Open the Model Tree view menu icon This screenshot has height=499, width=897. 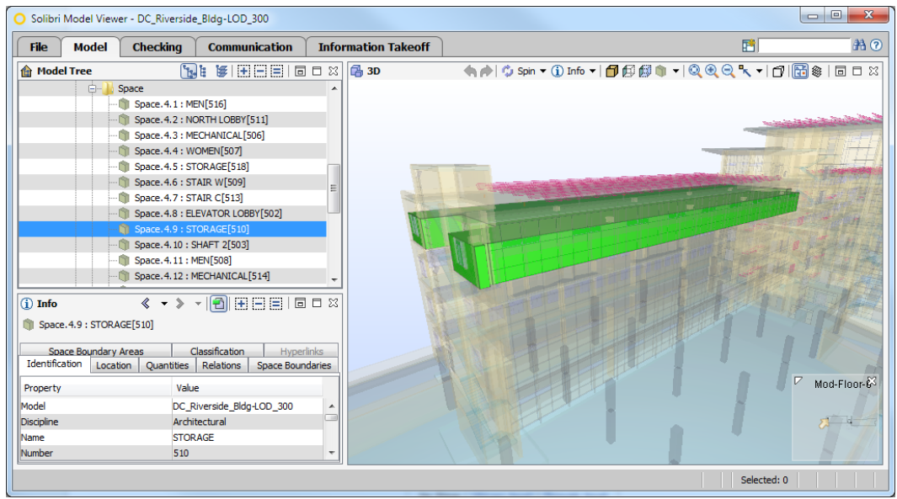(x=300, y=71)
